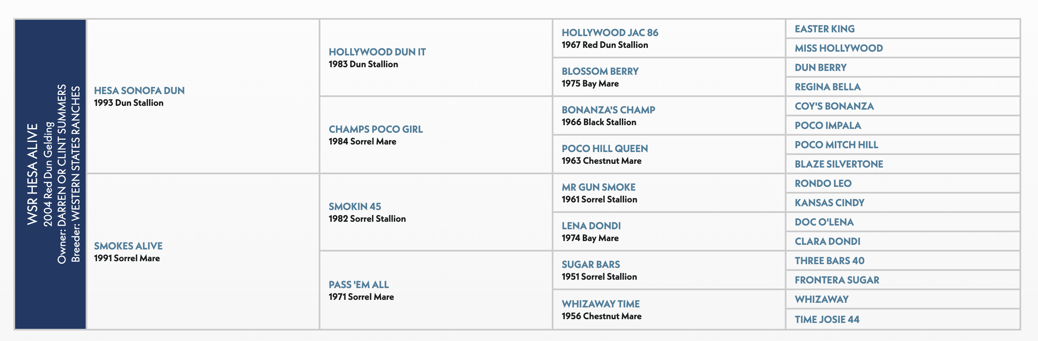Click the BLOSSOM BERRY link
Screen dimensions: 1038x341
600,71
